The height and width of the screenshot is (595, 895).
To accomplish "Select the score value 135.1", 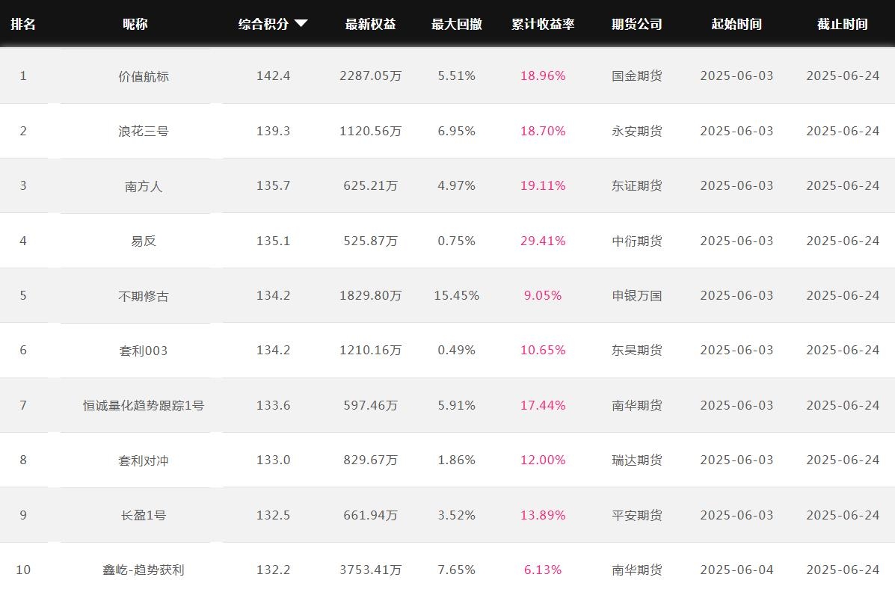I will [274, 241].
